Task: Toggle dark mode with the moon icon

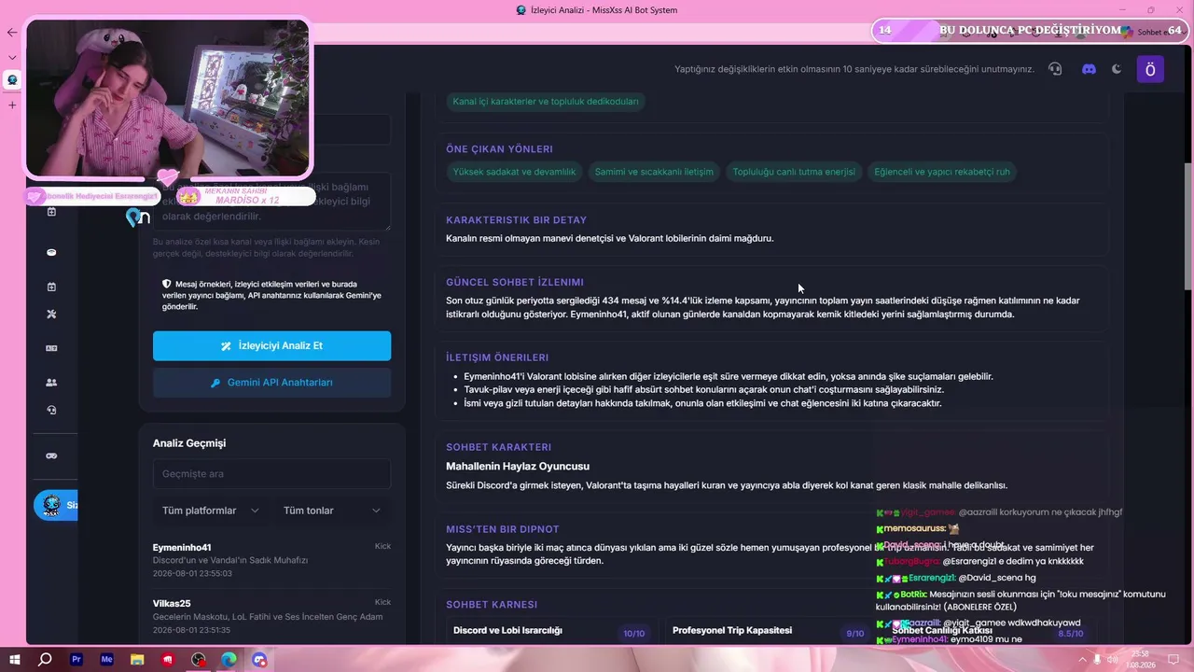Action: pos(1118,69)
